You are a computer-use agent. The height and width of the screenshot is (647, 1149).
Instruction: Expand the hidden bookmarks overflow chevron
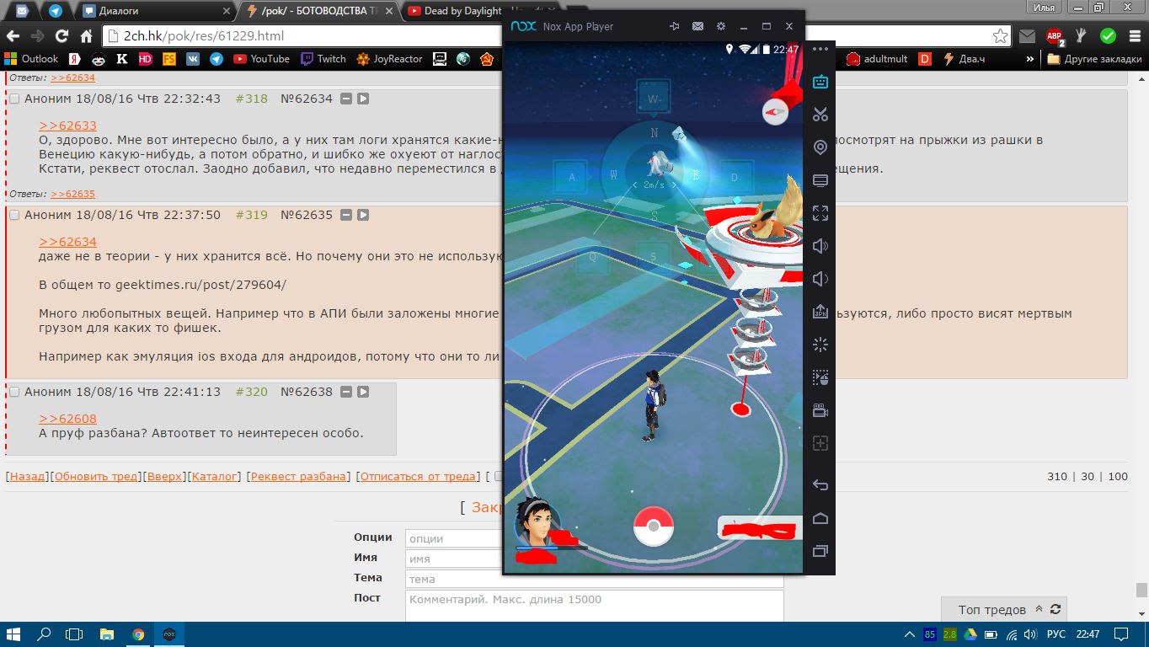[1029, 59]
